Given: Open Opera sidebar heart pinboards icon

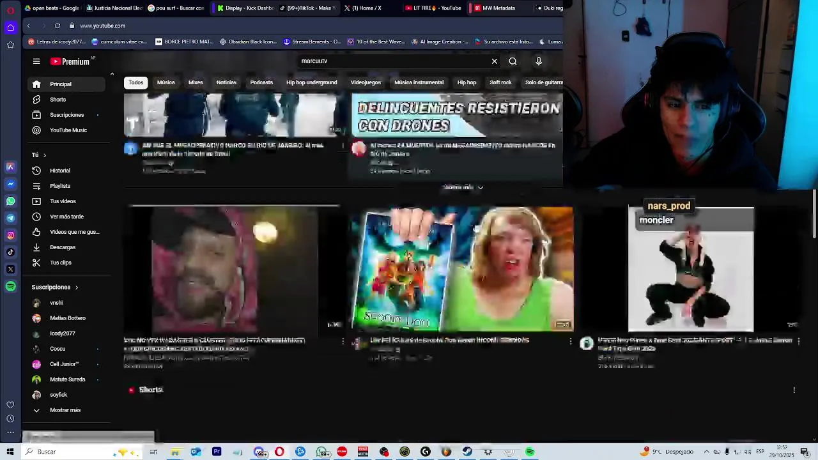Looking at the screenshot, I should pos(10,405).
